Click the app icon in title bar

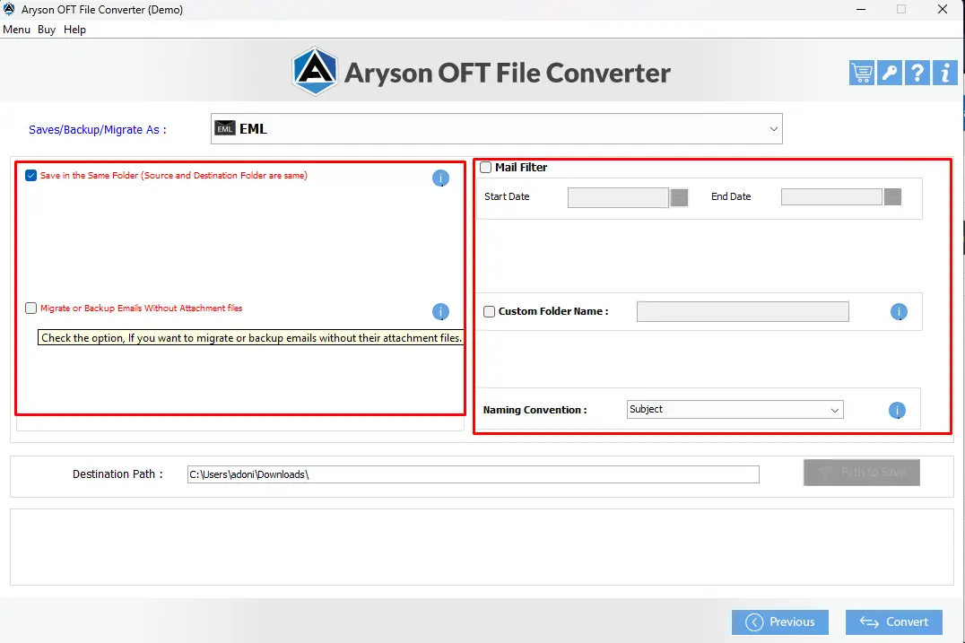[9, 9]
